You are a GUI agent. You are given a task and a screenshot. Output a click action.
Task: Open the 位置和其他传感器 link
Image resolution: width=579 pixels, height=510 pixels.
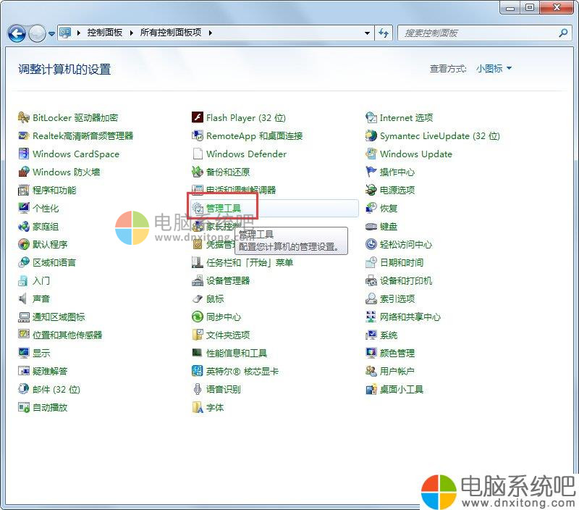point(67,335)
